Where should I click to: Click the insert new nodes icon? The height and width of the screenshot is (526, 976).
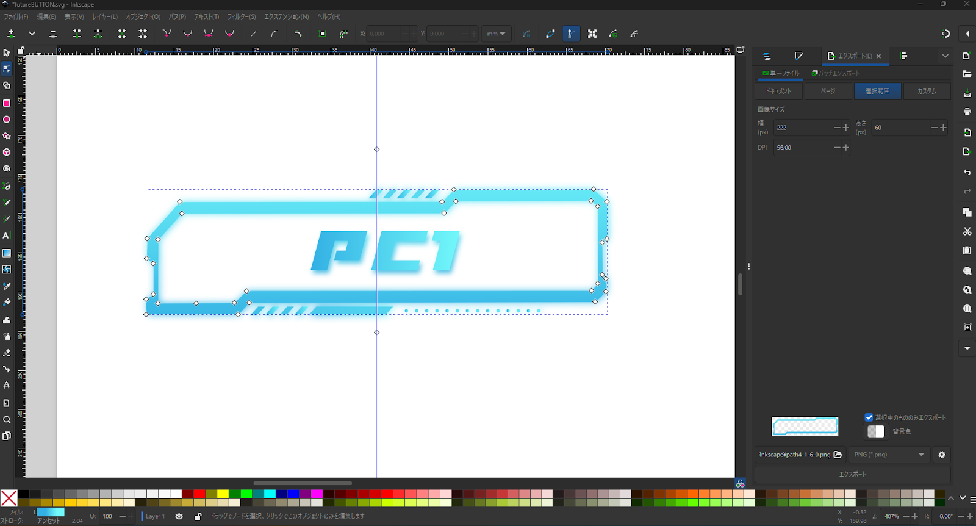[12, 34]
